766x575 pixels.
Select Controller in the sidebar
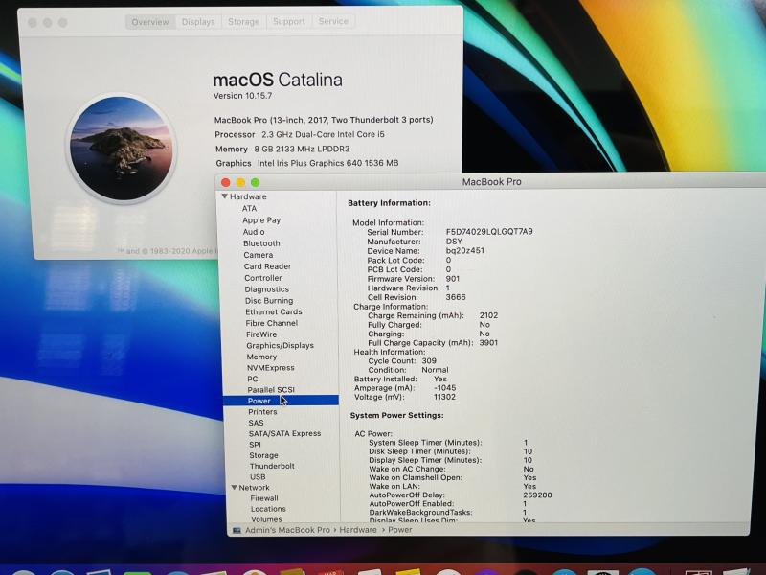pyautogui.click(x=262, y=278)
